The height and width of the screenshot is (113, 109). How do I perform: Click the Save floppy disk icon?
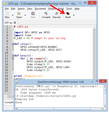tap(33, 14)
